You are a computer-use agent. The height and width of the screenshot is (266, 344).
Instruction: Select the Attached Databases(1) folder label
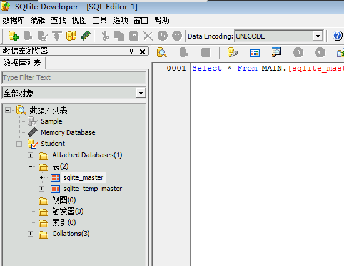click(87, 155)
